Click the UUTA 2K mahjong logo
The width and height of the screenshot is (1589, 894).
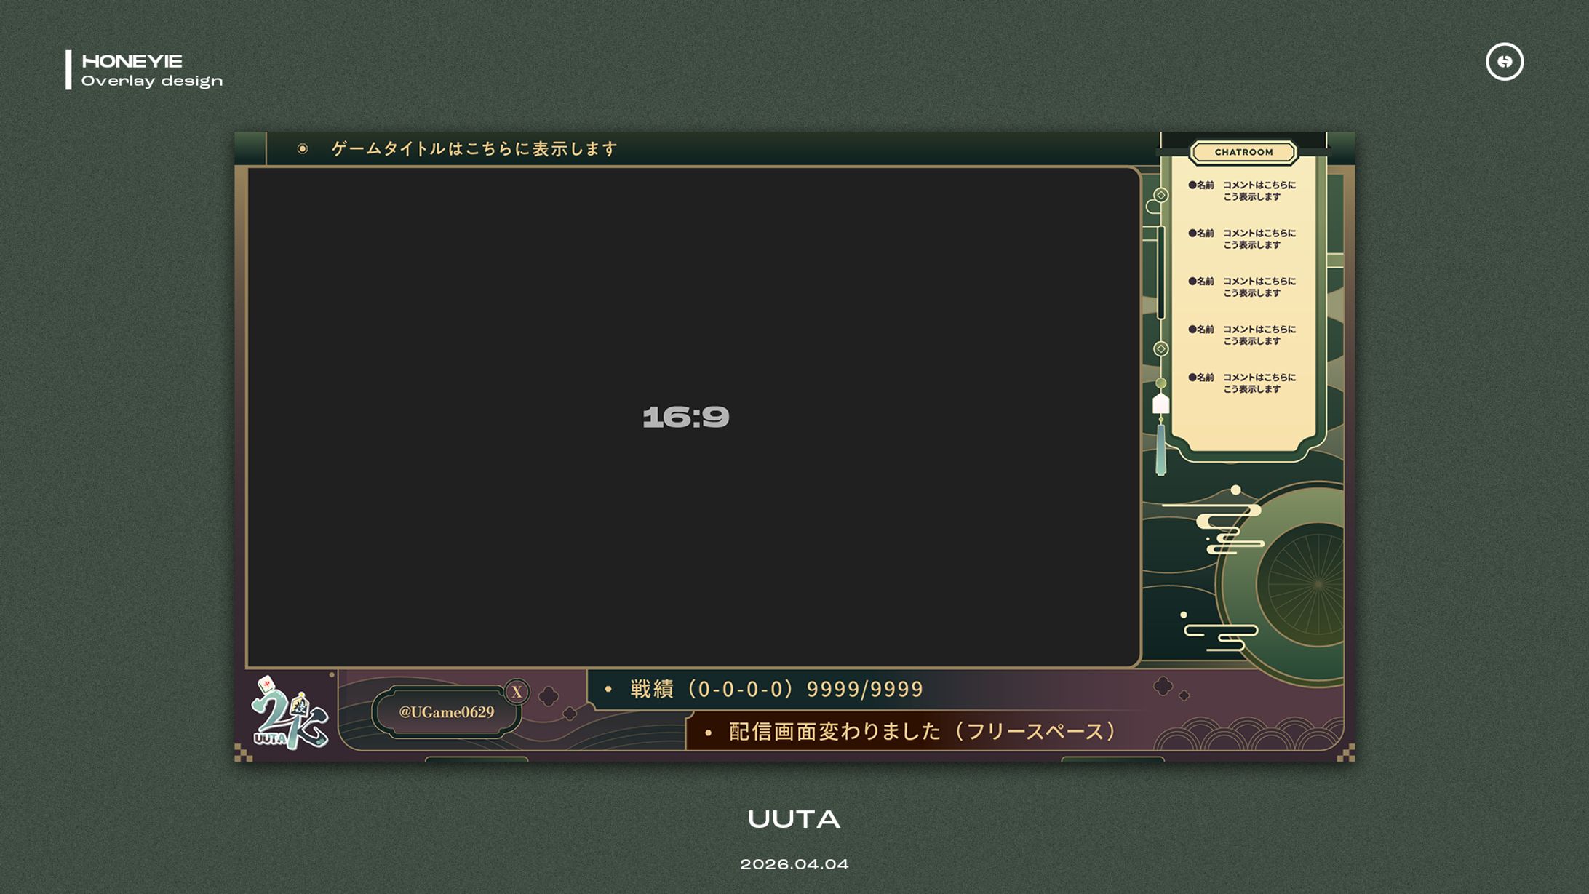pyautogui.click(x=289, y=714)
